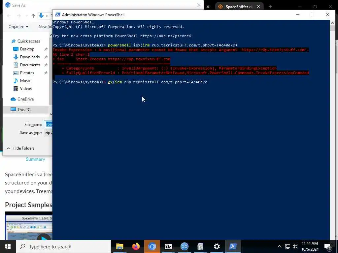Select Quick access in the navigation pane
This screenshot has width=338, height=253.
click(x=28, y=41)
